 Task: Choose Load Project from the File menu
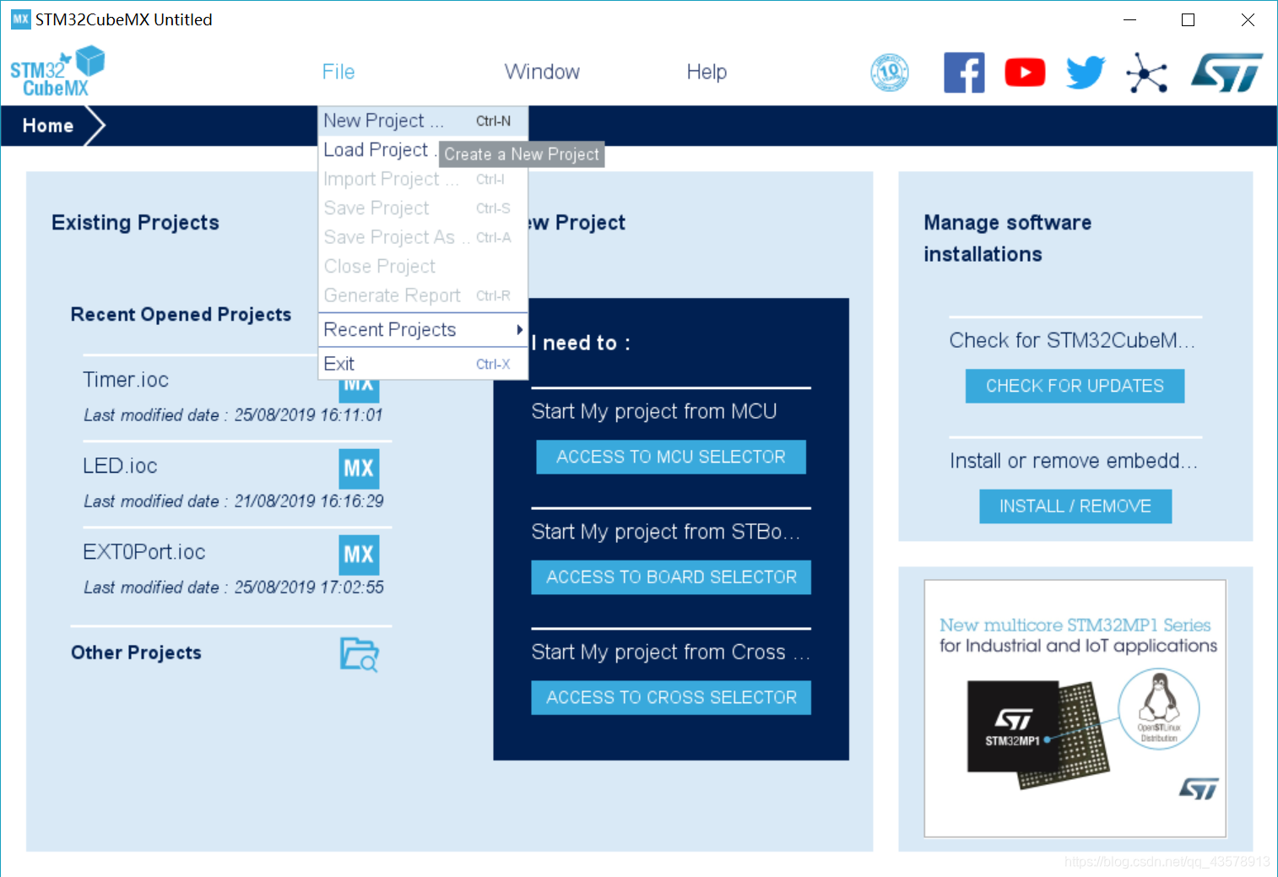[378, 150]
